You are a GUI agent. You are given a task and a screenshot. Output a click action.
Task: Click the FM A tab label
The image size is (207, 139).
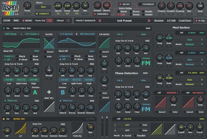click(119, 34)
